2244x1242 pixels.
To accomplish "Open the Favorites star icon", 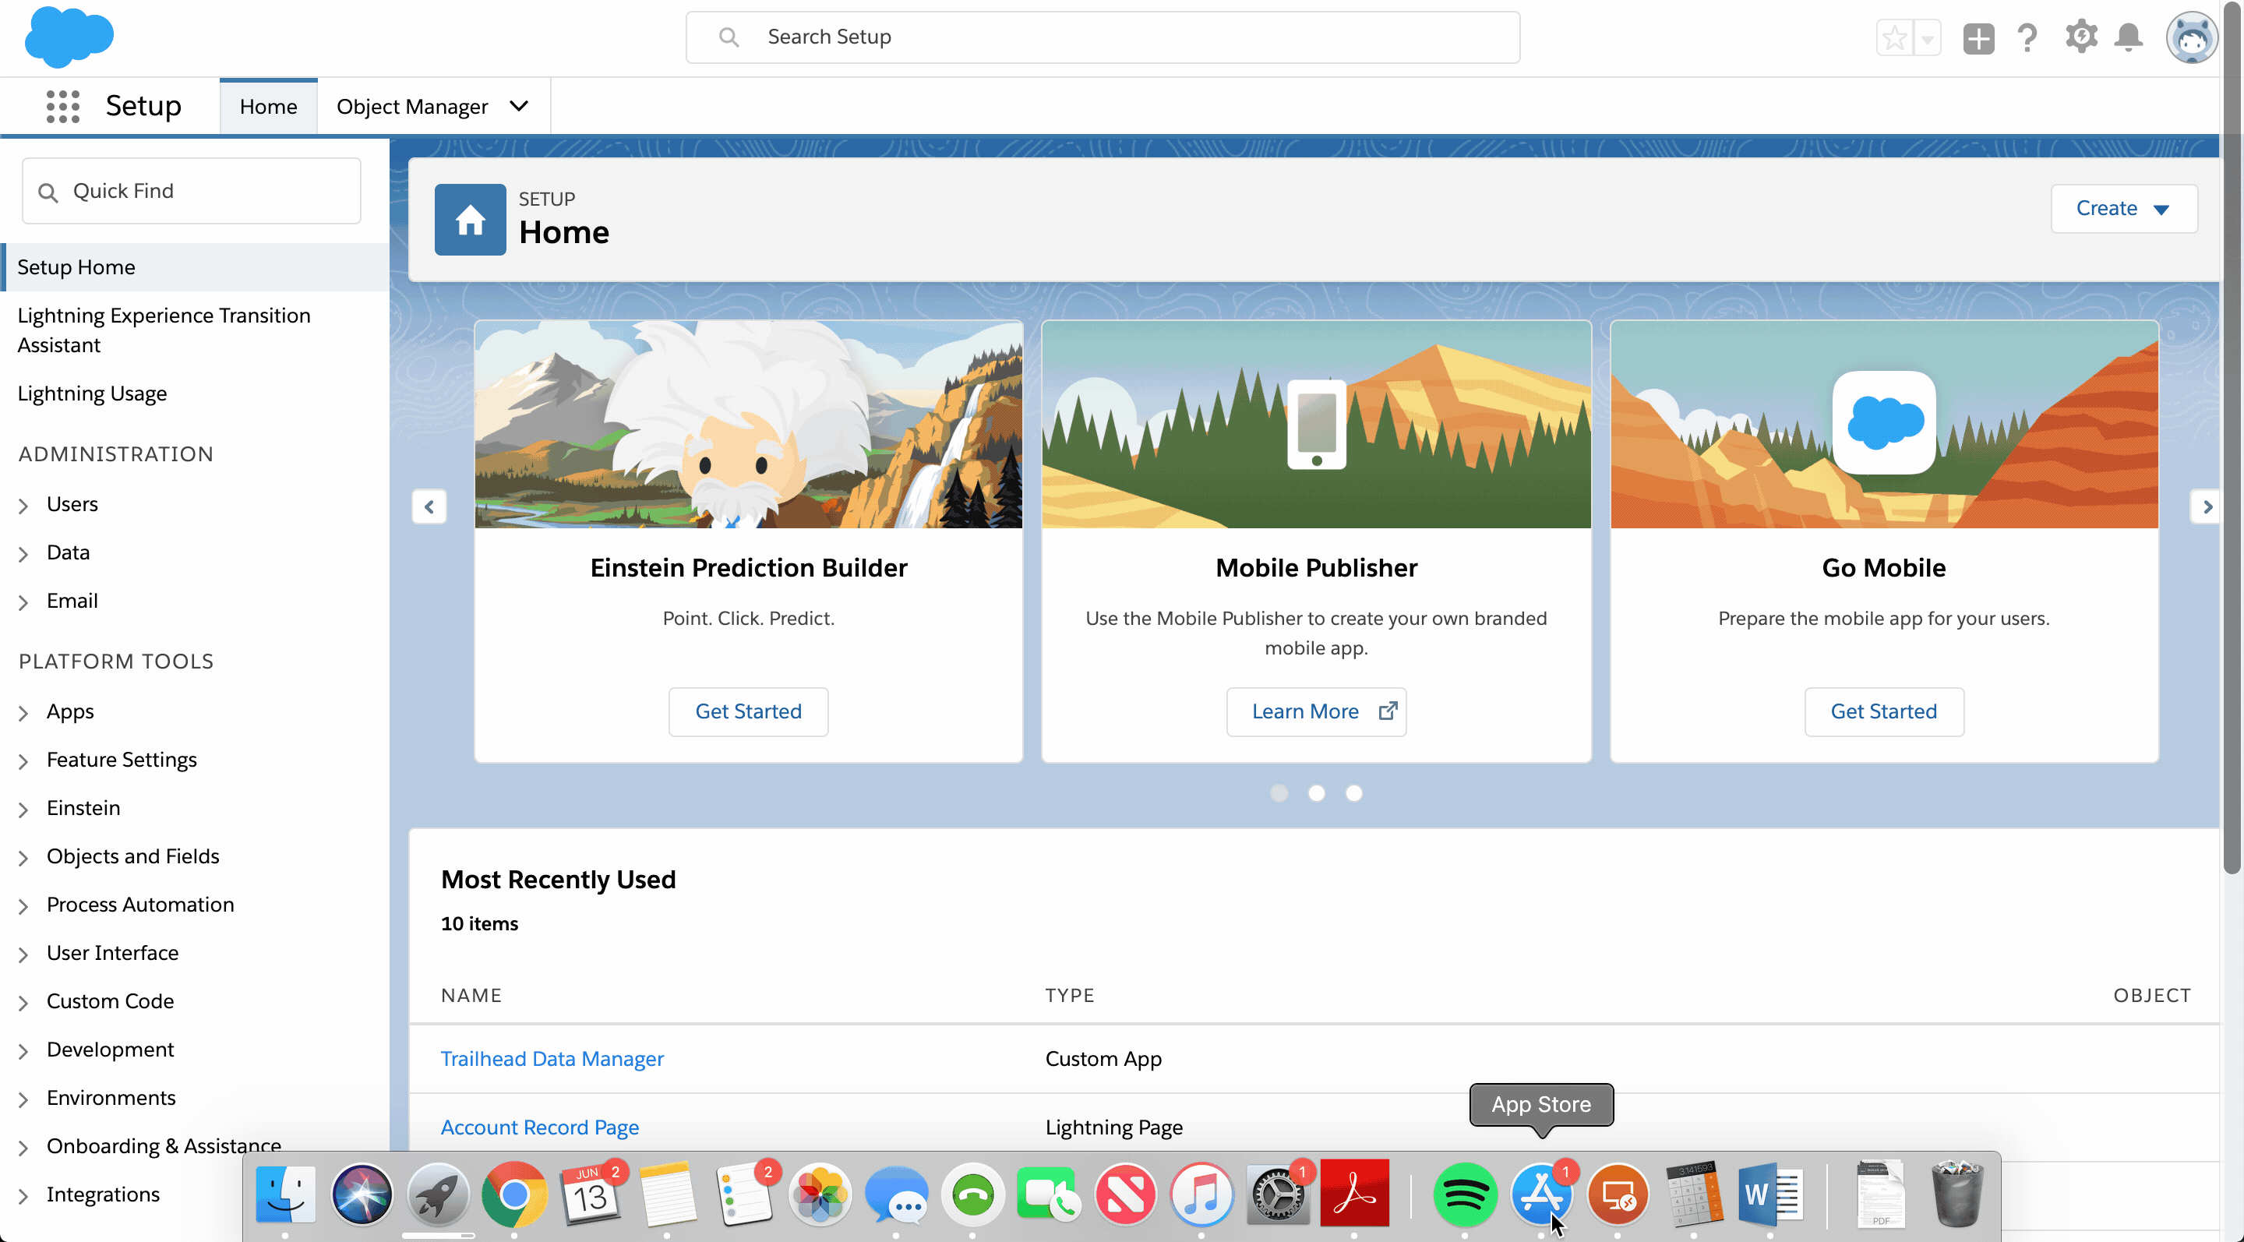I will click(1895, 37).
